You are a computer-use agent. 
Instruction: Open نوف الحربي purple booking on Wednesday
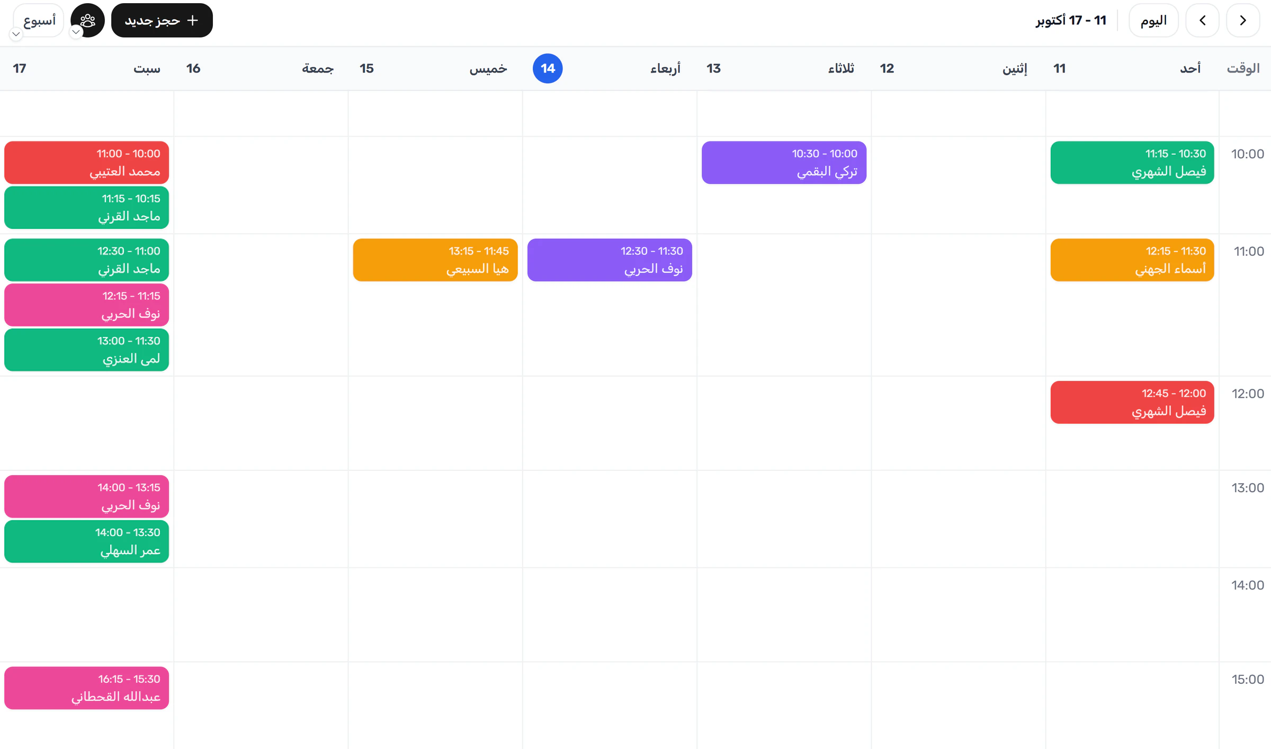click(x=610, y=260)
